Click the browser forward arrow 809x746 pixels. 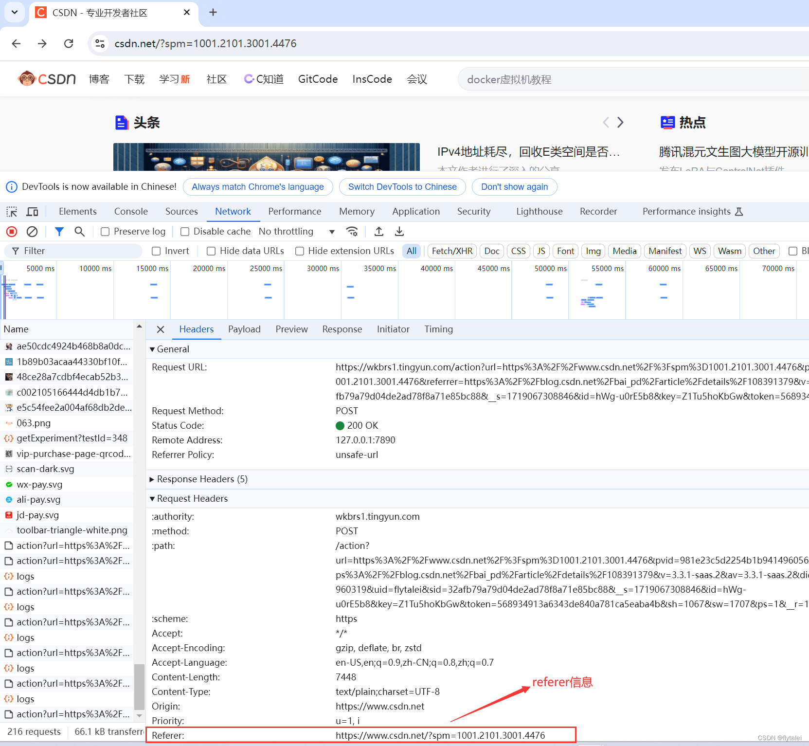[x=42, y=44]
